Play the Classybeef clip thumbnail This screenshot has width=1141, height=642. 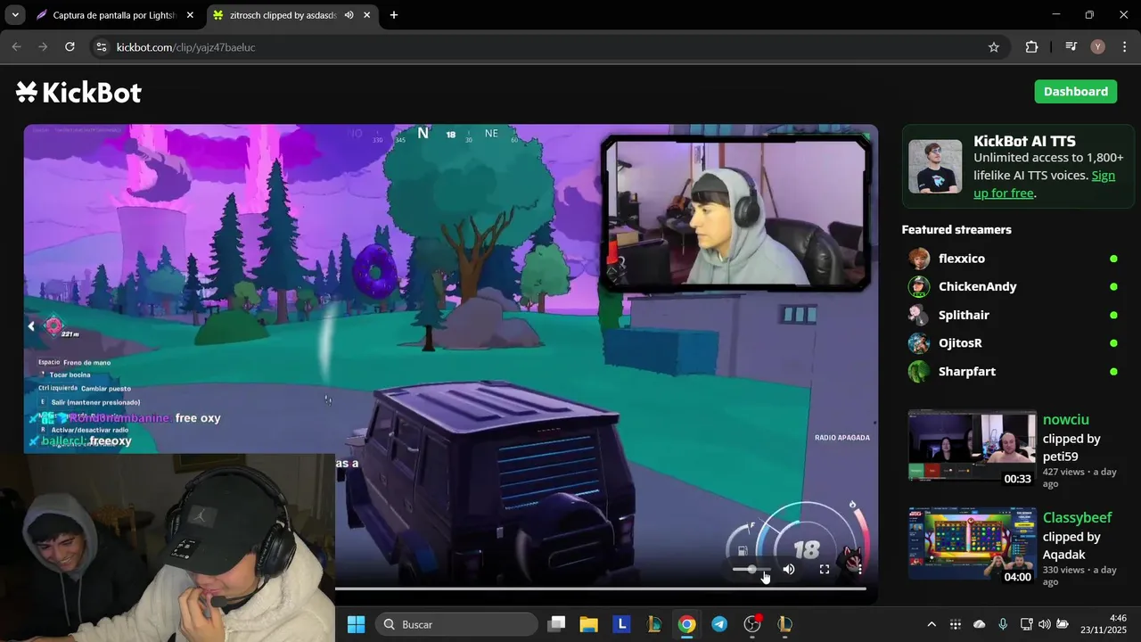[973, 543]
